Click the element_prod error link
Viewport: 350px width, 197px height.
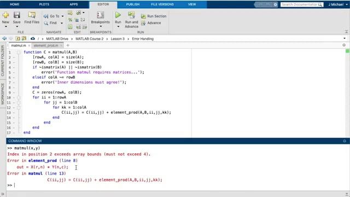(43, 160)
